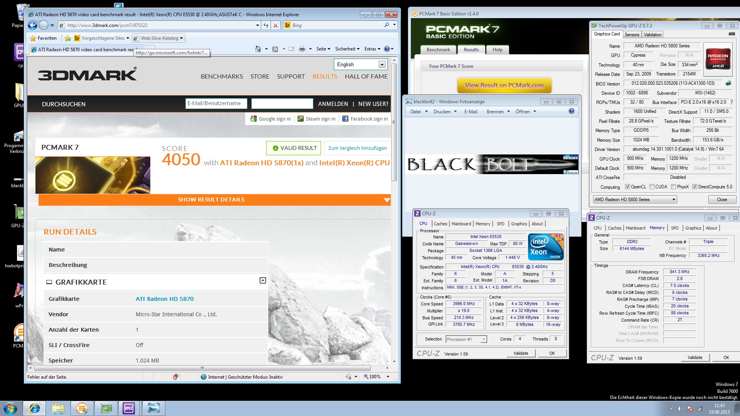Image resolution: width=740 pixels, height=416 pixels.
Task: Open the Sicherheit menu dropdown
Action: 347,49
